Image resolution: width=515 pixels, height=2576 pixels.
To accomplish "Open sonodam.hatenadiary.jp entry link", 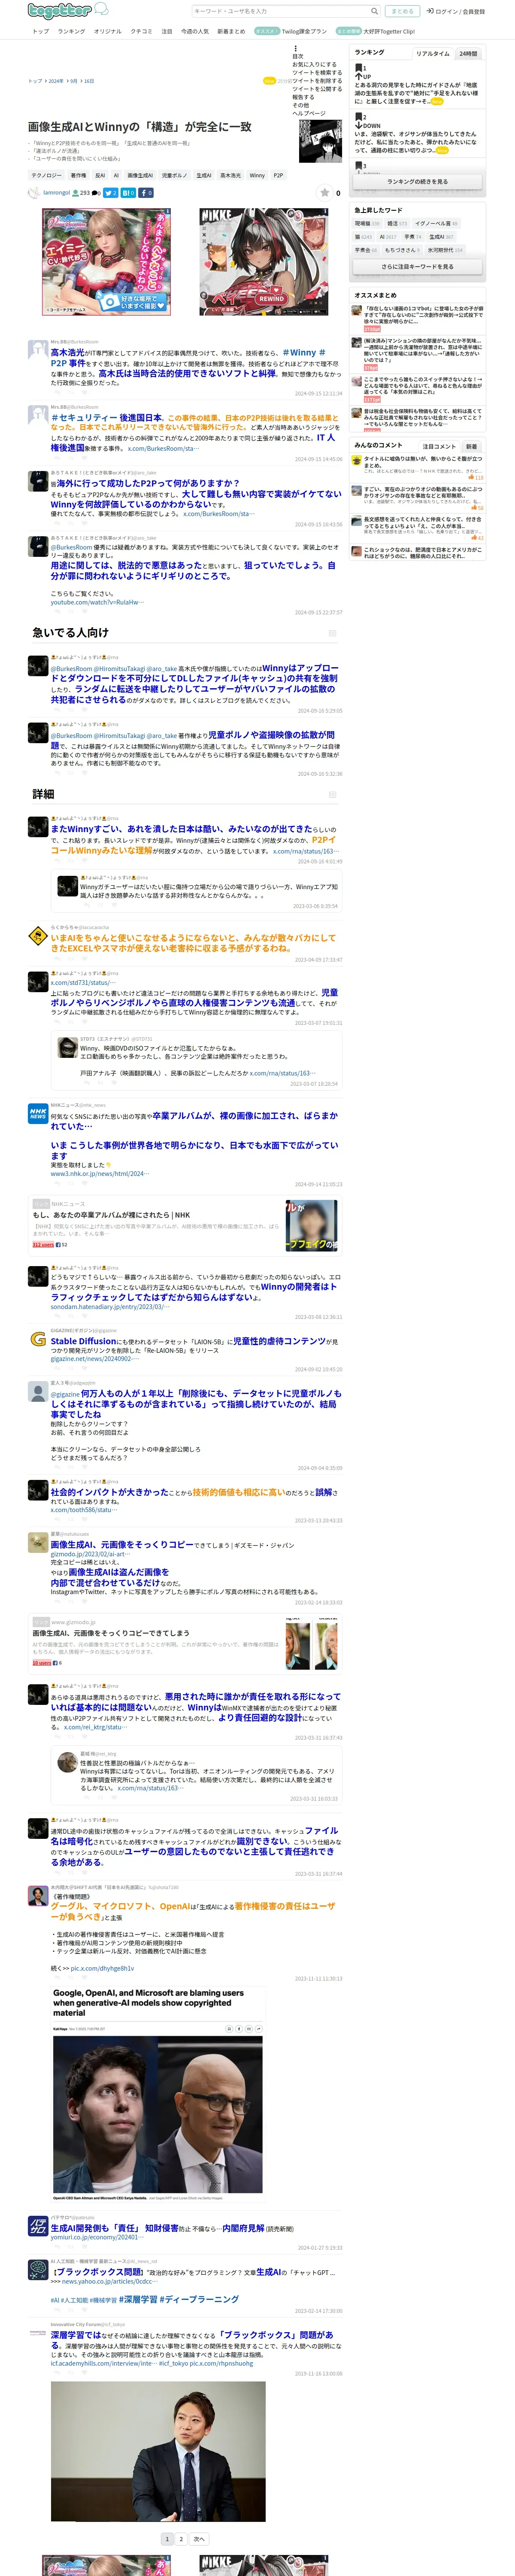I will (x=110, y=1306).
